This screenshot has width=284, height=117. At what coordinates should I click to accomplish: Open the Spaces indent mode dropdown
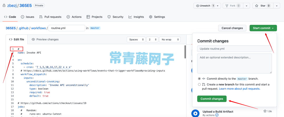(136, 40)
